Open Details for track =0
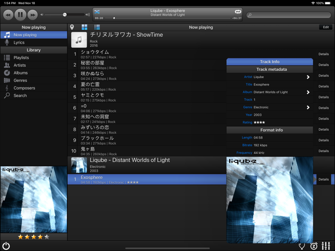335x251 pixels. click(x=324, y=108)
